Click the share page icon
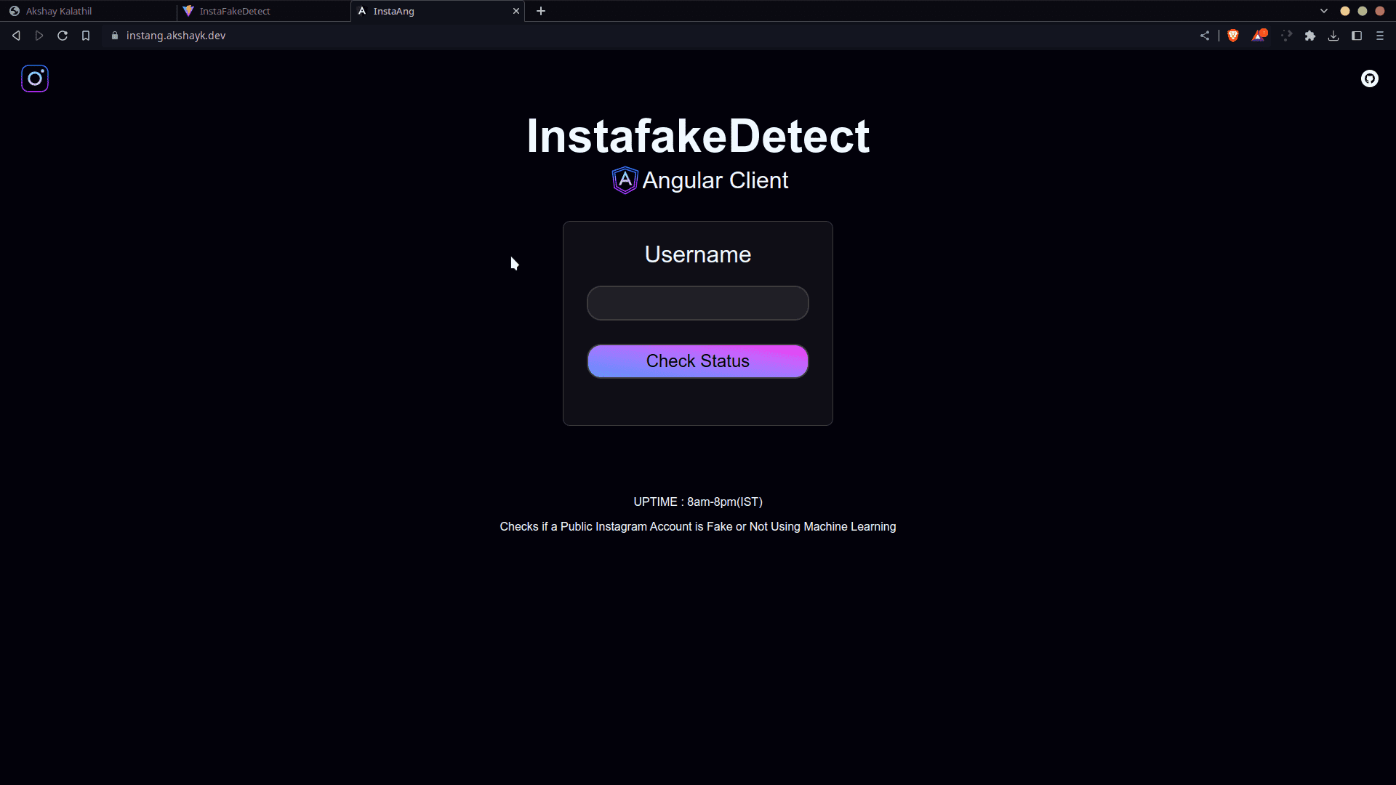Screen dimensions: 1396x785 [1205, 36]
